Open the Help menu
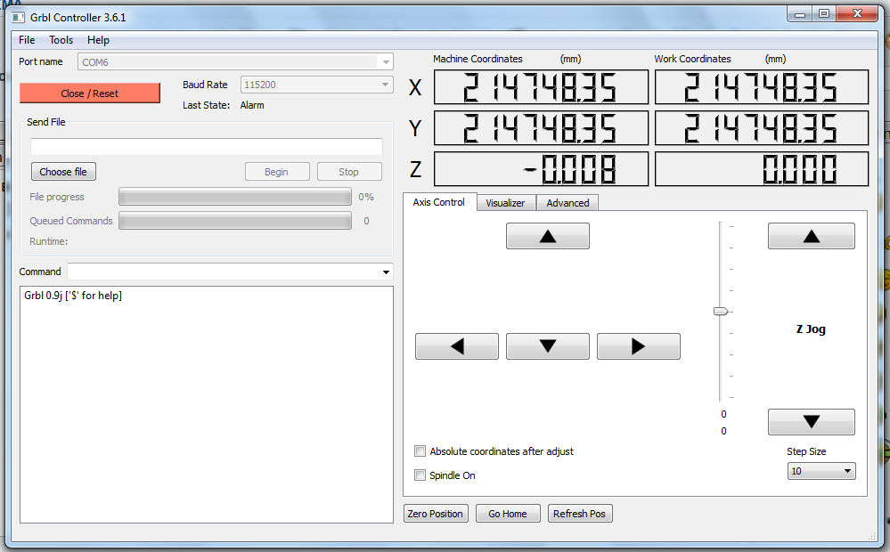 coord(98,40)
